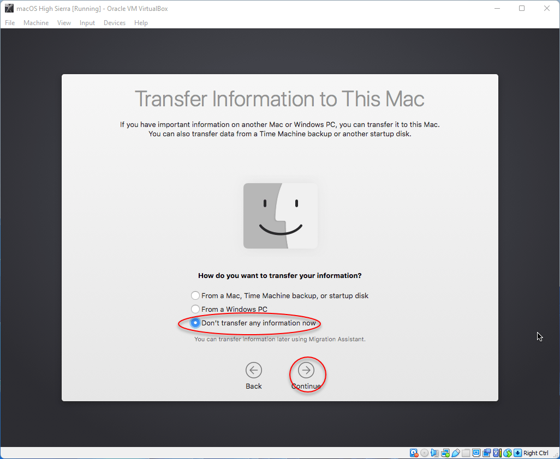Click the keyboard capture arrow icon
Image resolution: width=560 pixels, height=459 pixels.
click(x=517, y=453)
